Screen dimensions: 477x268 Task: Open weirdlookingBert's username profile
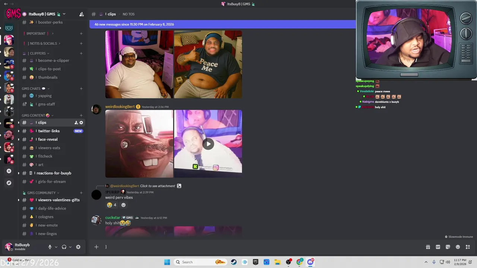[x=120, y=106]
